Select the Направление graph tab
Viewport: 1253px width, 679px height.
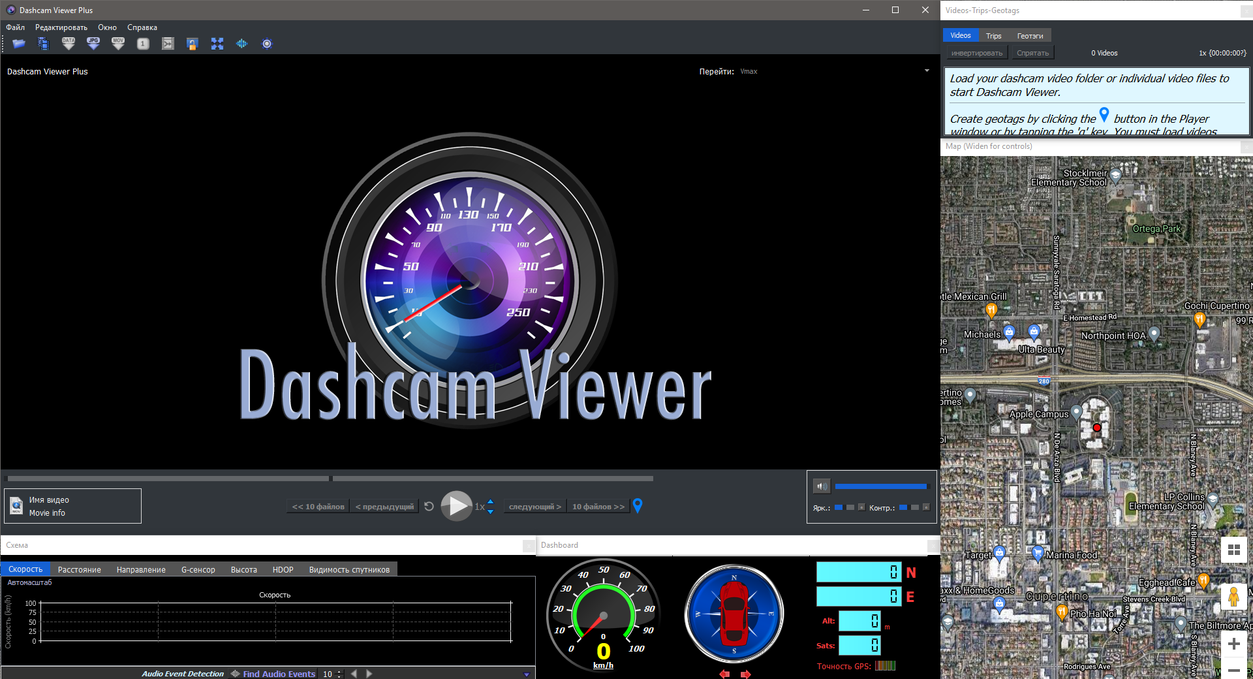coord(141,570)
